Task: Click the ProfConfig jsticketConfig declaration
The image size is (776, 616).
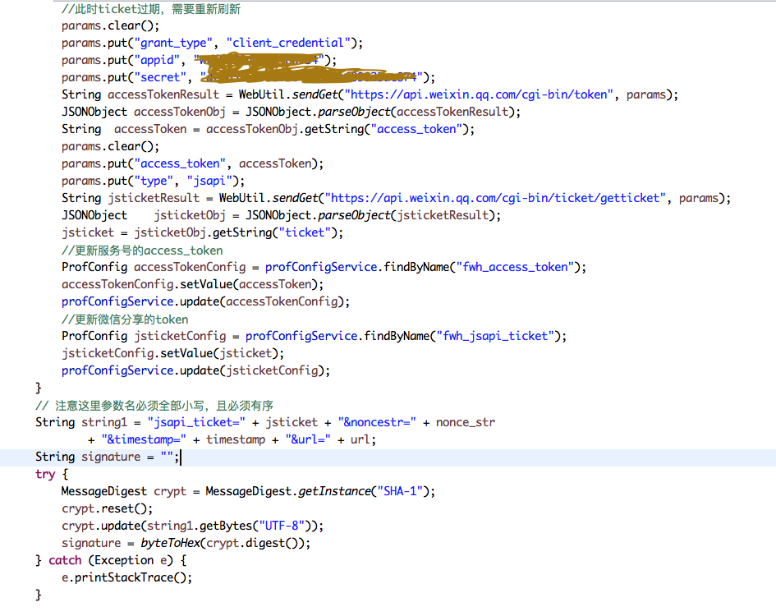Action: (314, 337)
